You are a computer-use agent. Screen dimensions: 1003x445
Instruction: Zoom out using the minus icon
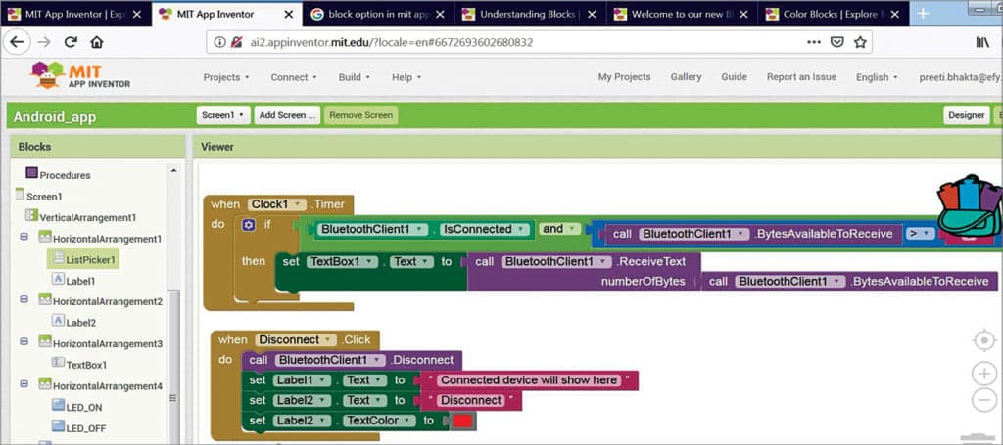point(984,399)
